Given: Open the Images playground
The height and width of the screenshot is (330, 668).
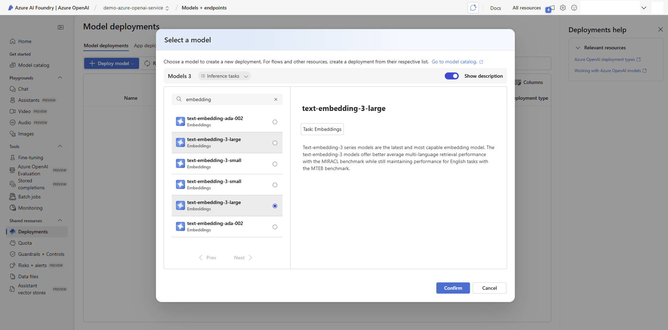Looking at the screenshot, I should (26, 133).
